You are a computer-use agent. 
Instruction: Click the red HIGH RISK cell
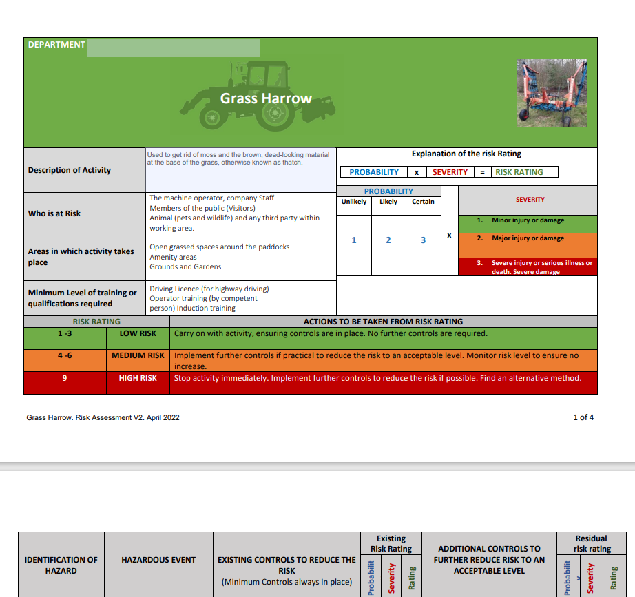tap(138, 378)
